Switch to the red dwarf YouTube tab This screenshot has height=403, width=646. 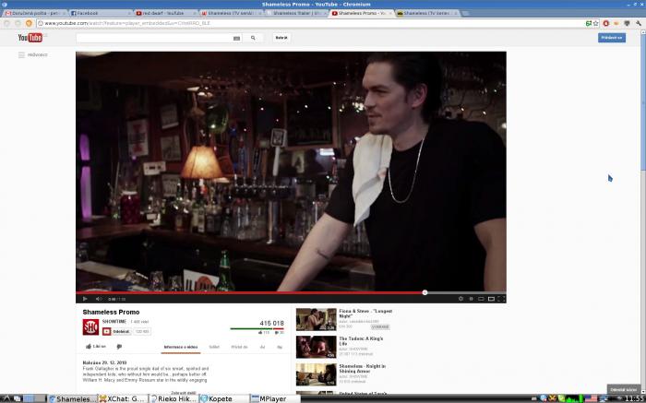point(166,13)
